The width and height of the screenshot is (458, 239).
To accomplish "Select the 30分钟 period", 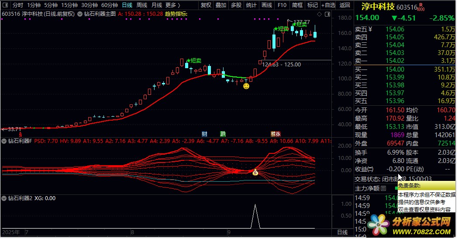I will click(x=90, y=5).
